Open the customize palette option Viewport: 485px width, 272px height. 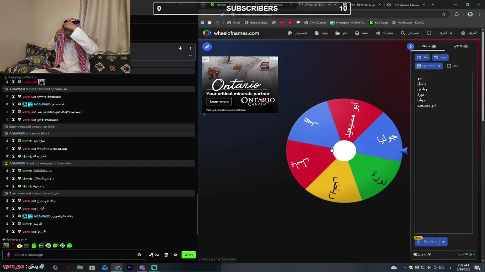coord(297,33)
